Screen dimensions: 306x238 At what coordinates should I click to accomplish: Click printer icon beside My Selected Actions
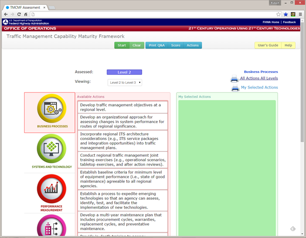pos(235,88)
